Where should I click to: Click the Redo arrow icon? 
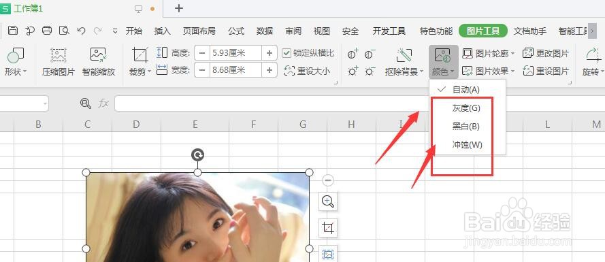point(97,31)
